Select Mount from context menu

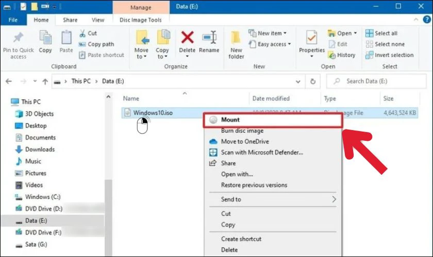click(x=273, y=120)
